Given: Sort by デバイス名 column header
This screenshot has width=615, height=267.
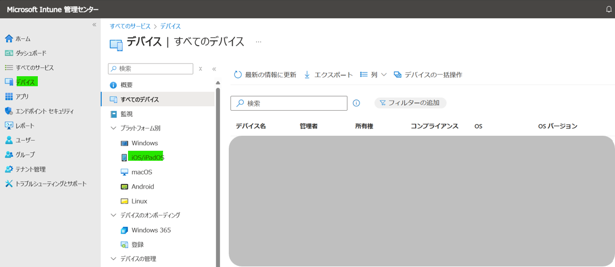Looking at the screenshot, I should pos(250,126).
